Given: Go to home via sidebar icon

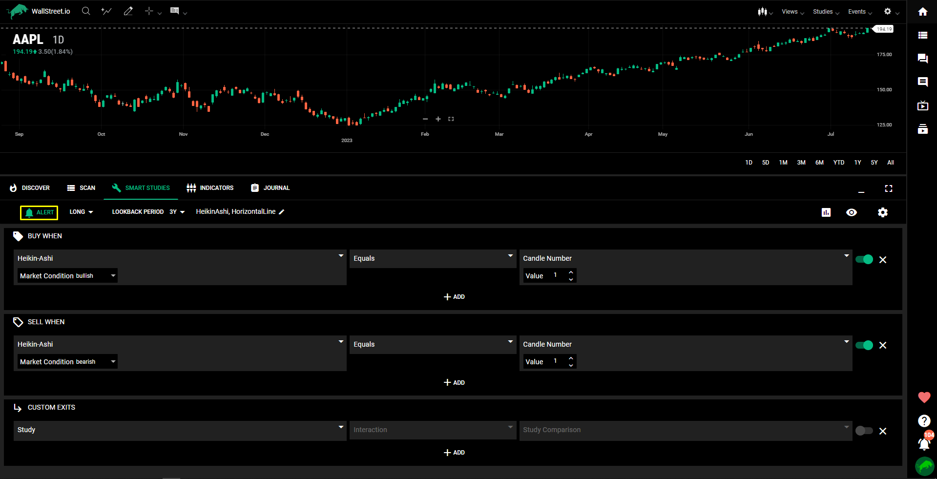Looking at the screenshot, I should tap(923, 12).
